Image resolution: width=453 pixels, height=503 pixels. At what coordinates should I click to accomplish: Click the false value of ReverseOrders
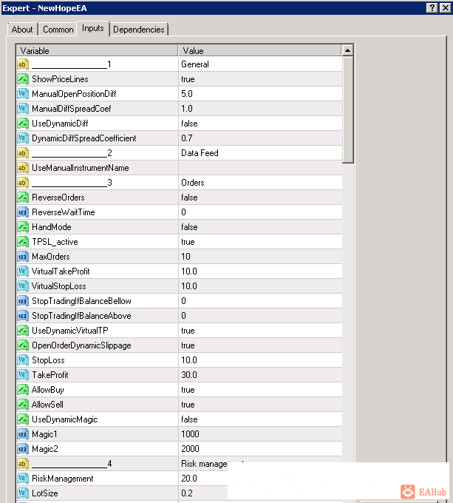(189, 198)
